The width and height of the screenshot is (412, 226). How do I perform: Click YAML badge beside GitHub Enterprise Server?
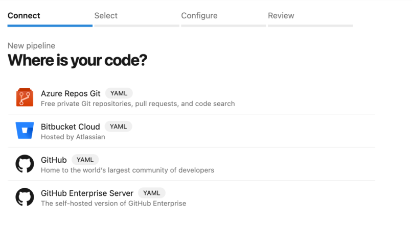pos(152,193)
